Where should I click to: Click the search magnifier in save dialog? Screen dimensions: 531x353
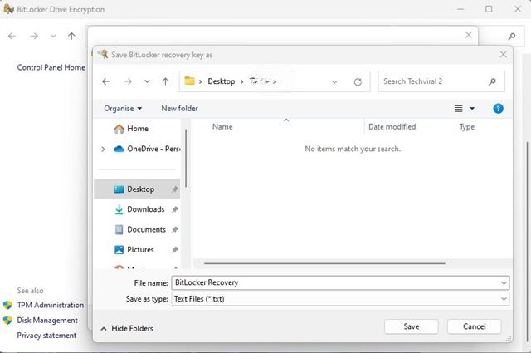pos(492,81)
